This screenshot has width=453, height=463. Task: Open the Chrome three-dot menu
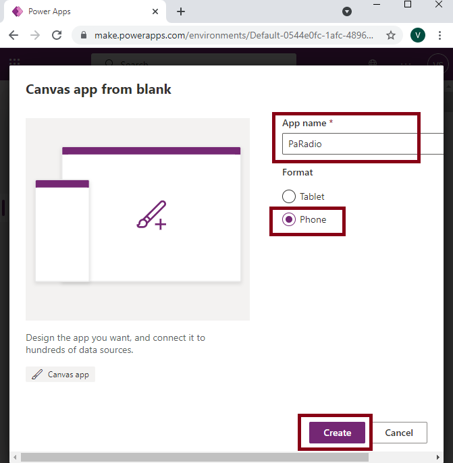tap(440, 35)
